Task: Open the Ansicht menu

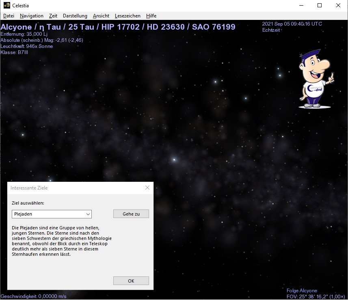Action: pyautogui.click(x=101, y=16)
